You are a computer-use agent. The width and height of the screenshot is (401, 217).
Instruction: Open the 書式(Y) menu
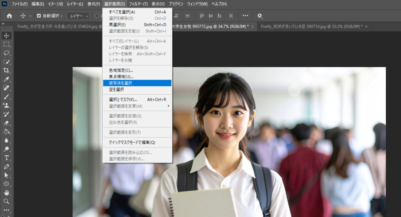pos(94,4)
